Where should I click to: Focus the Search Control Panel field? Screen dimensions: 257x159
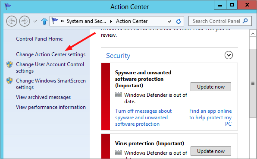coord(216,21)
